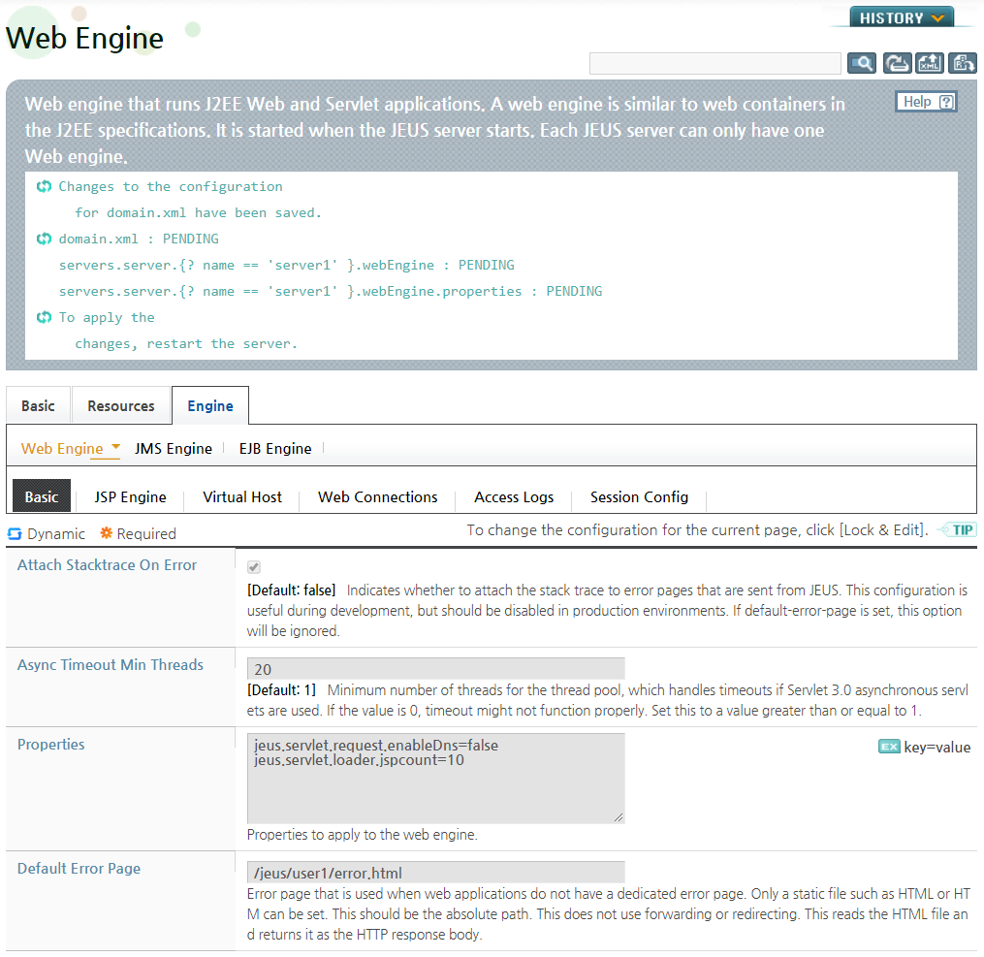The image size is (984, 957).
Task: Open the JSP Engine sub-tab
Action: coord(131,497)
